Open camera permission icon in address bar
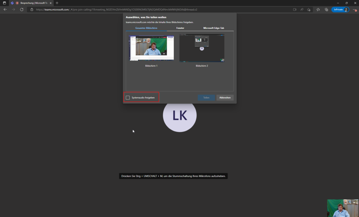This screenshot has height=217, width=359. [294, 9]
